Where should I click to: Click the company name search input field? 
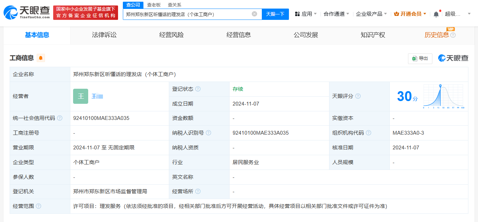tap(187, 14)
